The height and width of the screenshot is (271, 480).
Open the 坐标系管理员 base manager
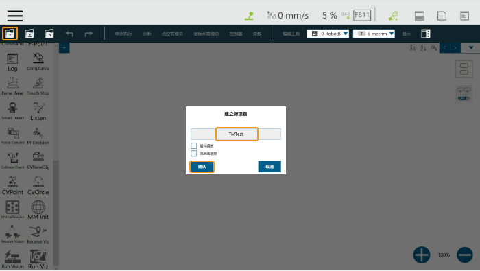pyautogui.click(x=206, y=34)
